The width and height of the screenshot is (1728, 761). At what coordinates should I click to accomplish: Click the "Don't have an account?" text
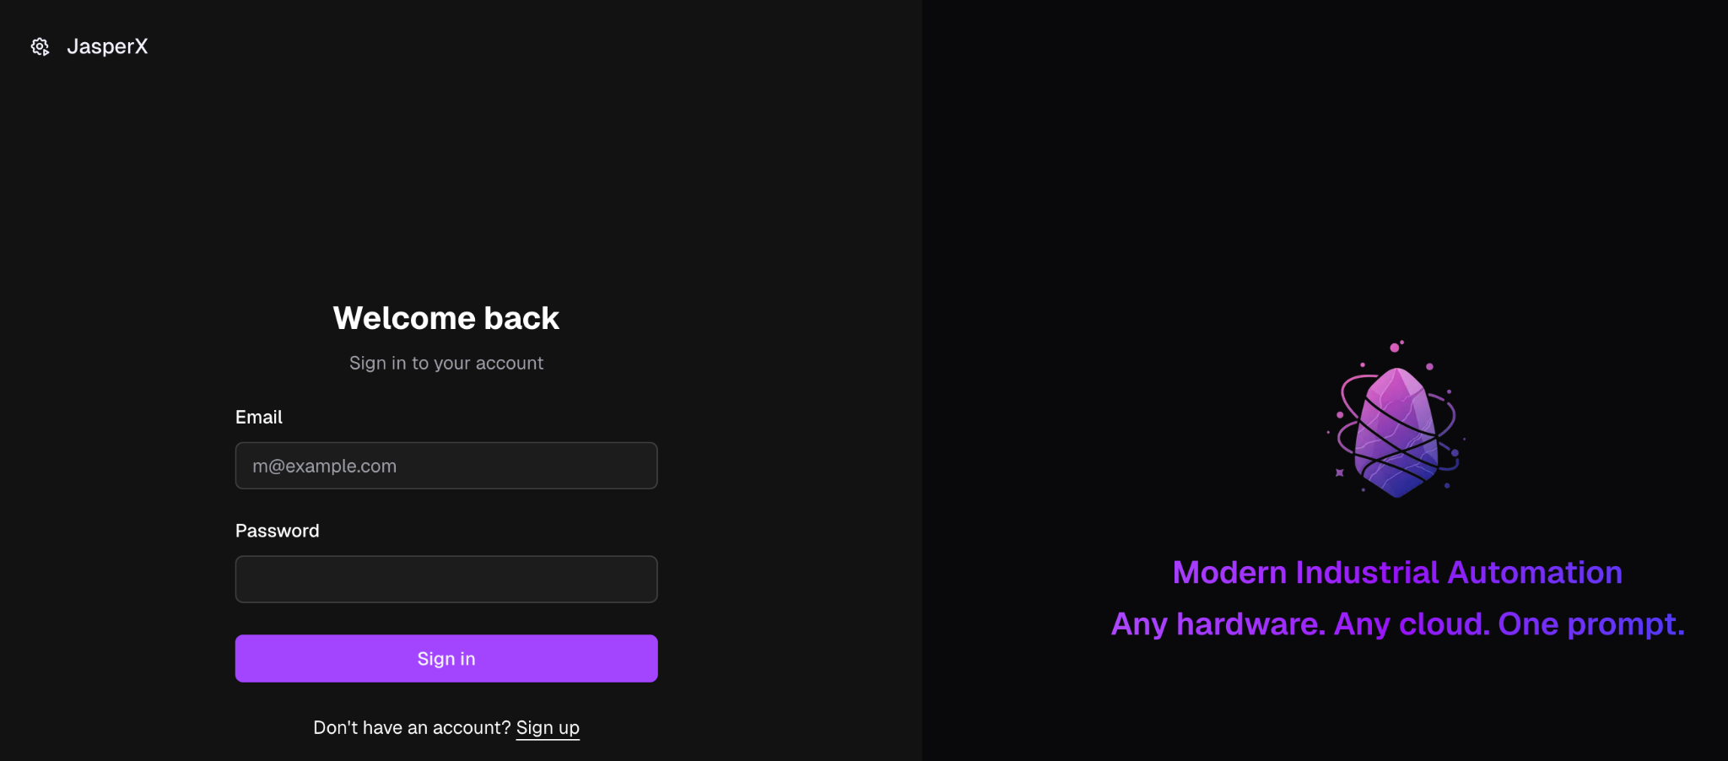(412, 727)
